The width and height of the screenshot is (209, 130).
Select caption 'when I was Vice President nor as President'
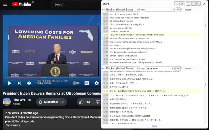pyautogui.click(x=129, y=18)
